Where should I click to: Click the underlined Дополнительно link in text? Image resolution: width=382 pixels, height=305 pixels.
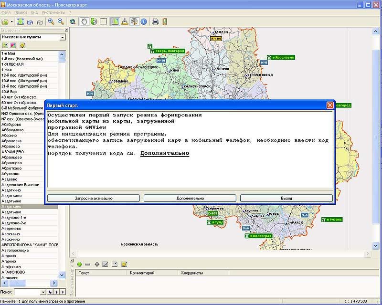click(x=165, y=154)
